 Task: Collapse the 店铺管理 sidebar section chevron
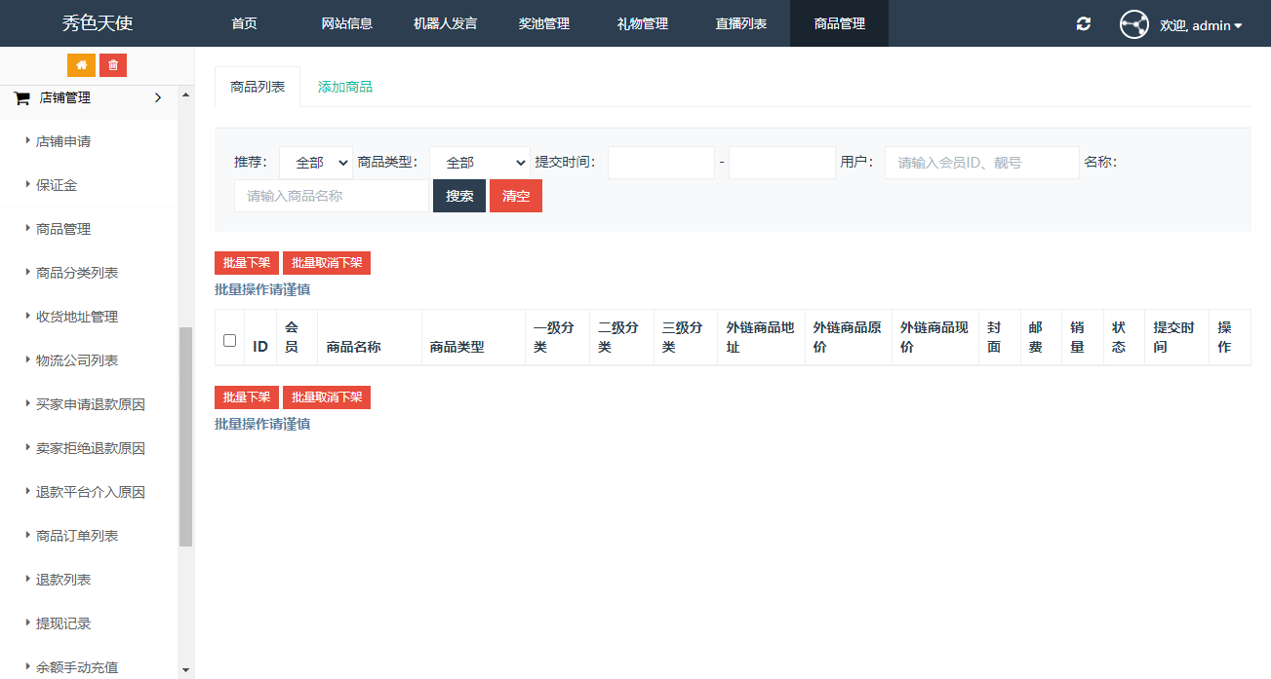click(x=158, y=97)
